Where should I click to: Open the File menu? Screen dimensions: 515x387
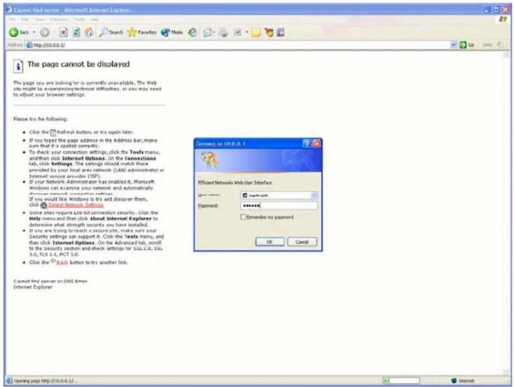(12, 20)
